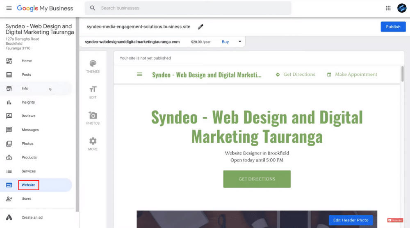This screenshot has width=410, height=228.
Task: Click the large Syndeo headline text
Action: 257,127
